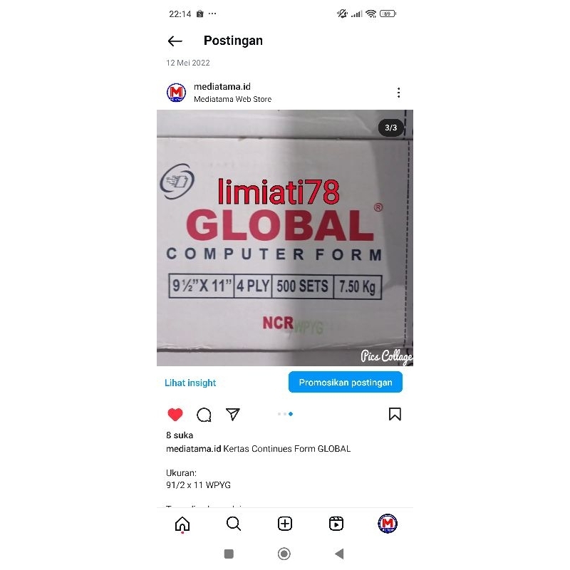Select the carousel page indicator dots

(x=286, y=414)
